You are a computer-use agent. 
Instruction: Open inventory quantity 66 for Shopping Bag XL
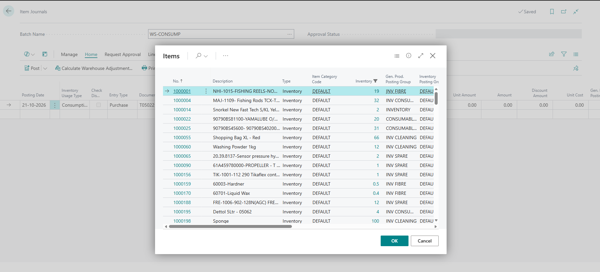(x=376, y=137)
